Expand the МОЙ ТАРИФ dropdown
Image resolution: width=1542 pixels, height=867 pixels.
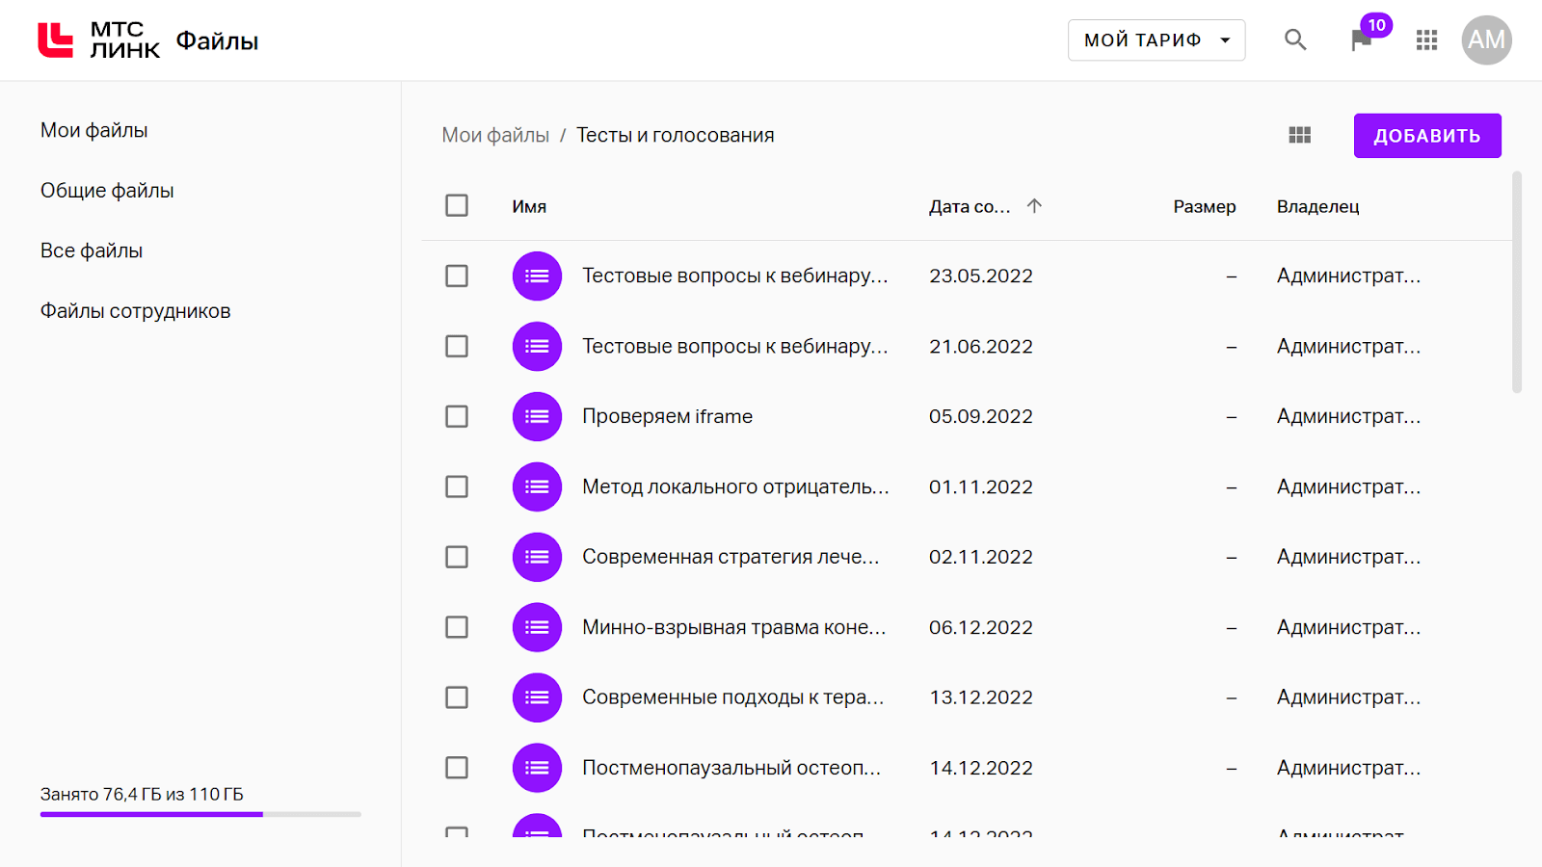tap(1156, 39)
